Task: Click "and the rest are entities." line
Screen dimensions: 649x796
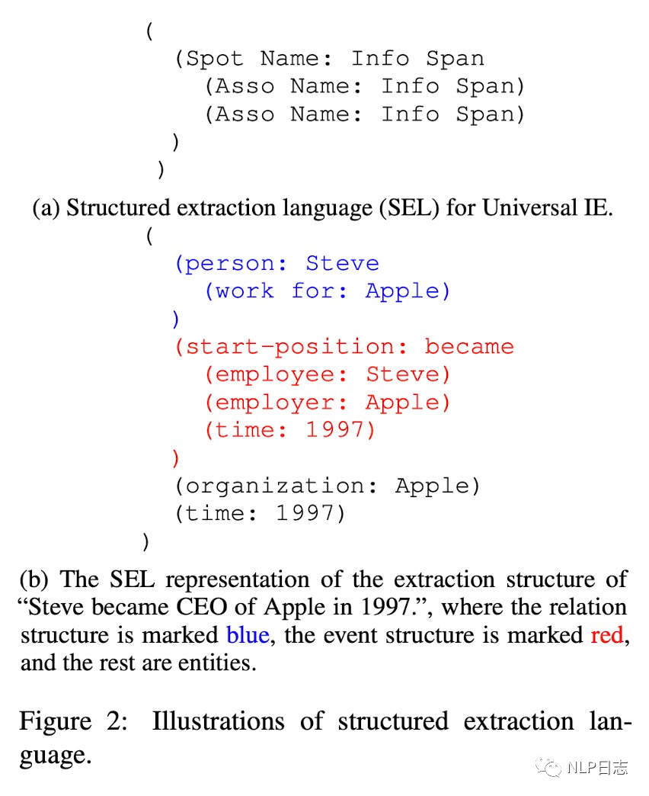Action: click(x=139, y=663)
